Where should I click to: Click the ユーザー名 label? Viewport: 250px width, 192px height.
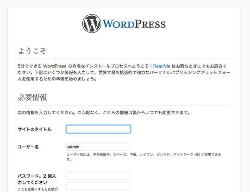(x=28, y=147)
